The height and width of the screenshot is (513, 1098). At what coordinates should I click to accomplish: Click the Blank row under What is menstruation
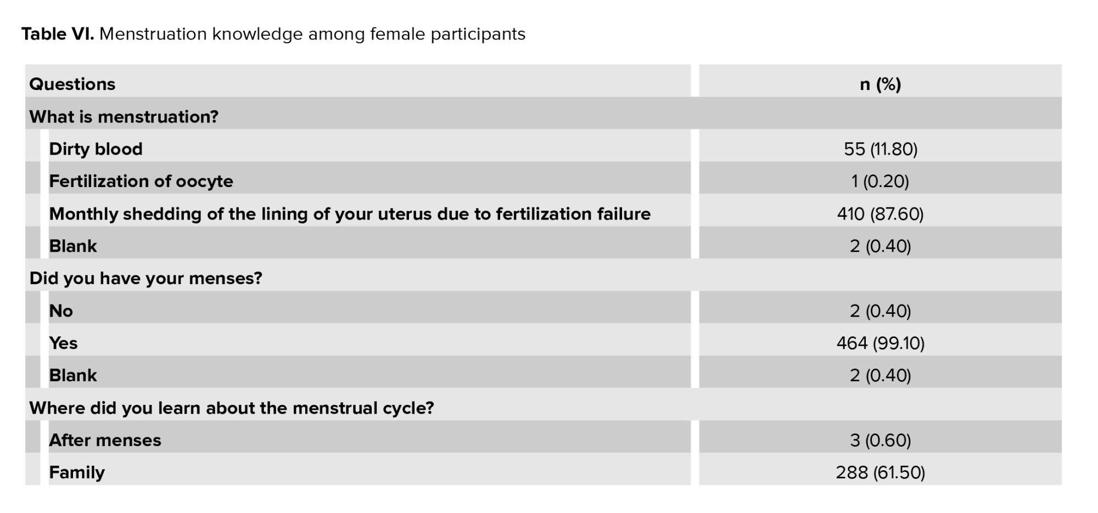pyautogui.click(x=73, y=246)
